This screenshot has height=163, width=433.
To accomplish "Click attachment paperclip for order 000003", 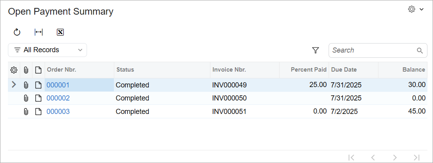I will click(26, 112).
